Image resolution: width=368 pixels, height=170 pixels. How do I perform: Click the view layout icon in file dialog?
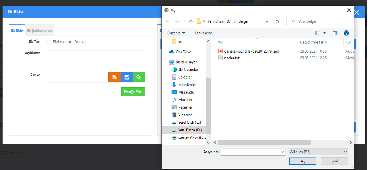point(318,33)
